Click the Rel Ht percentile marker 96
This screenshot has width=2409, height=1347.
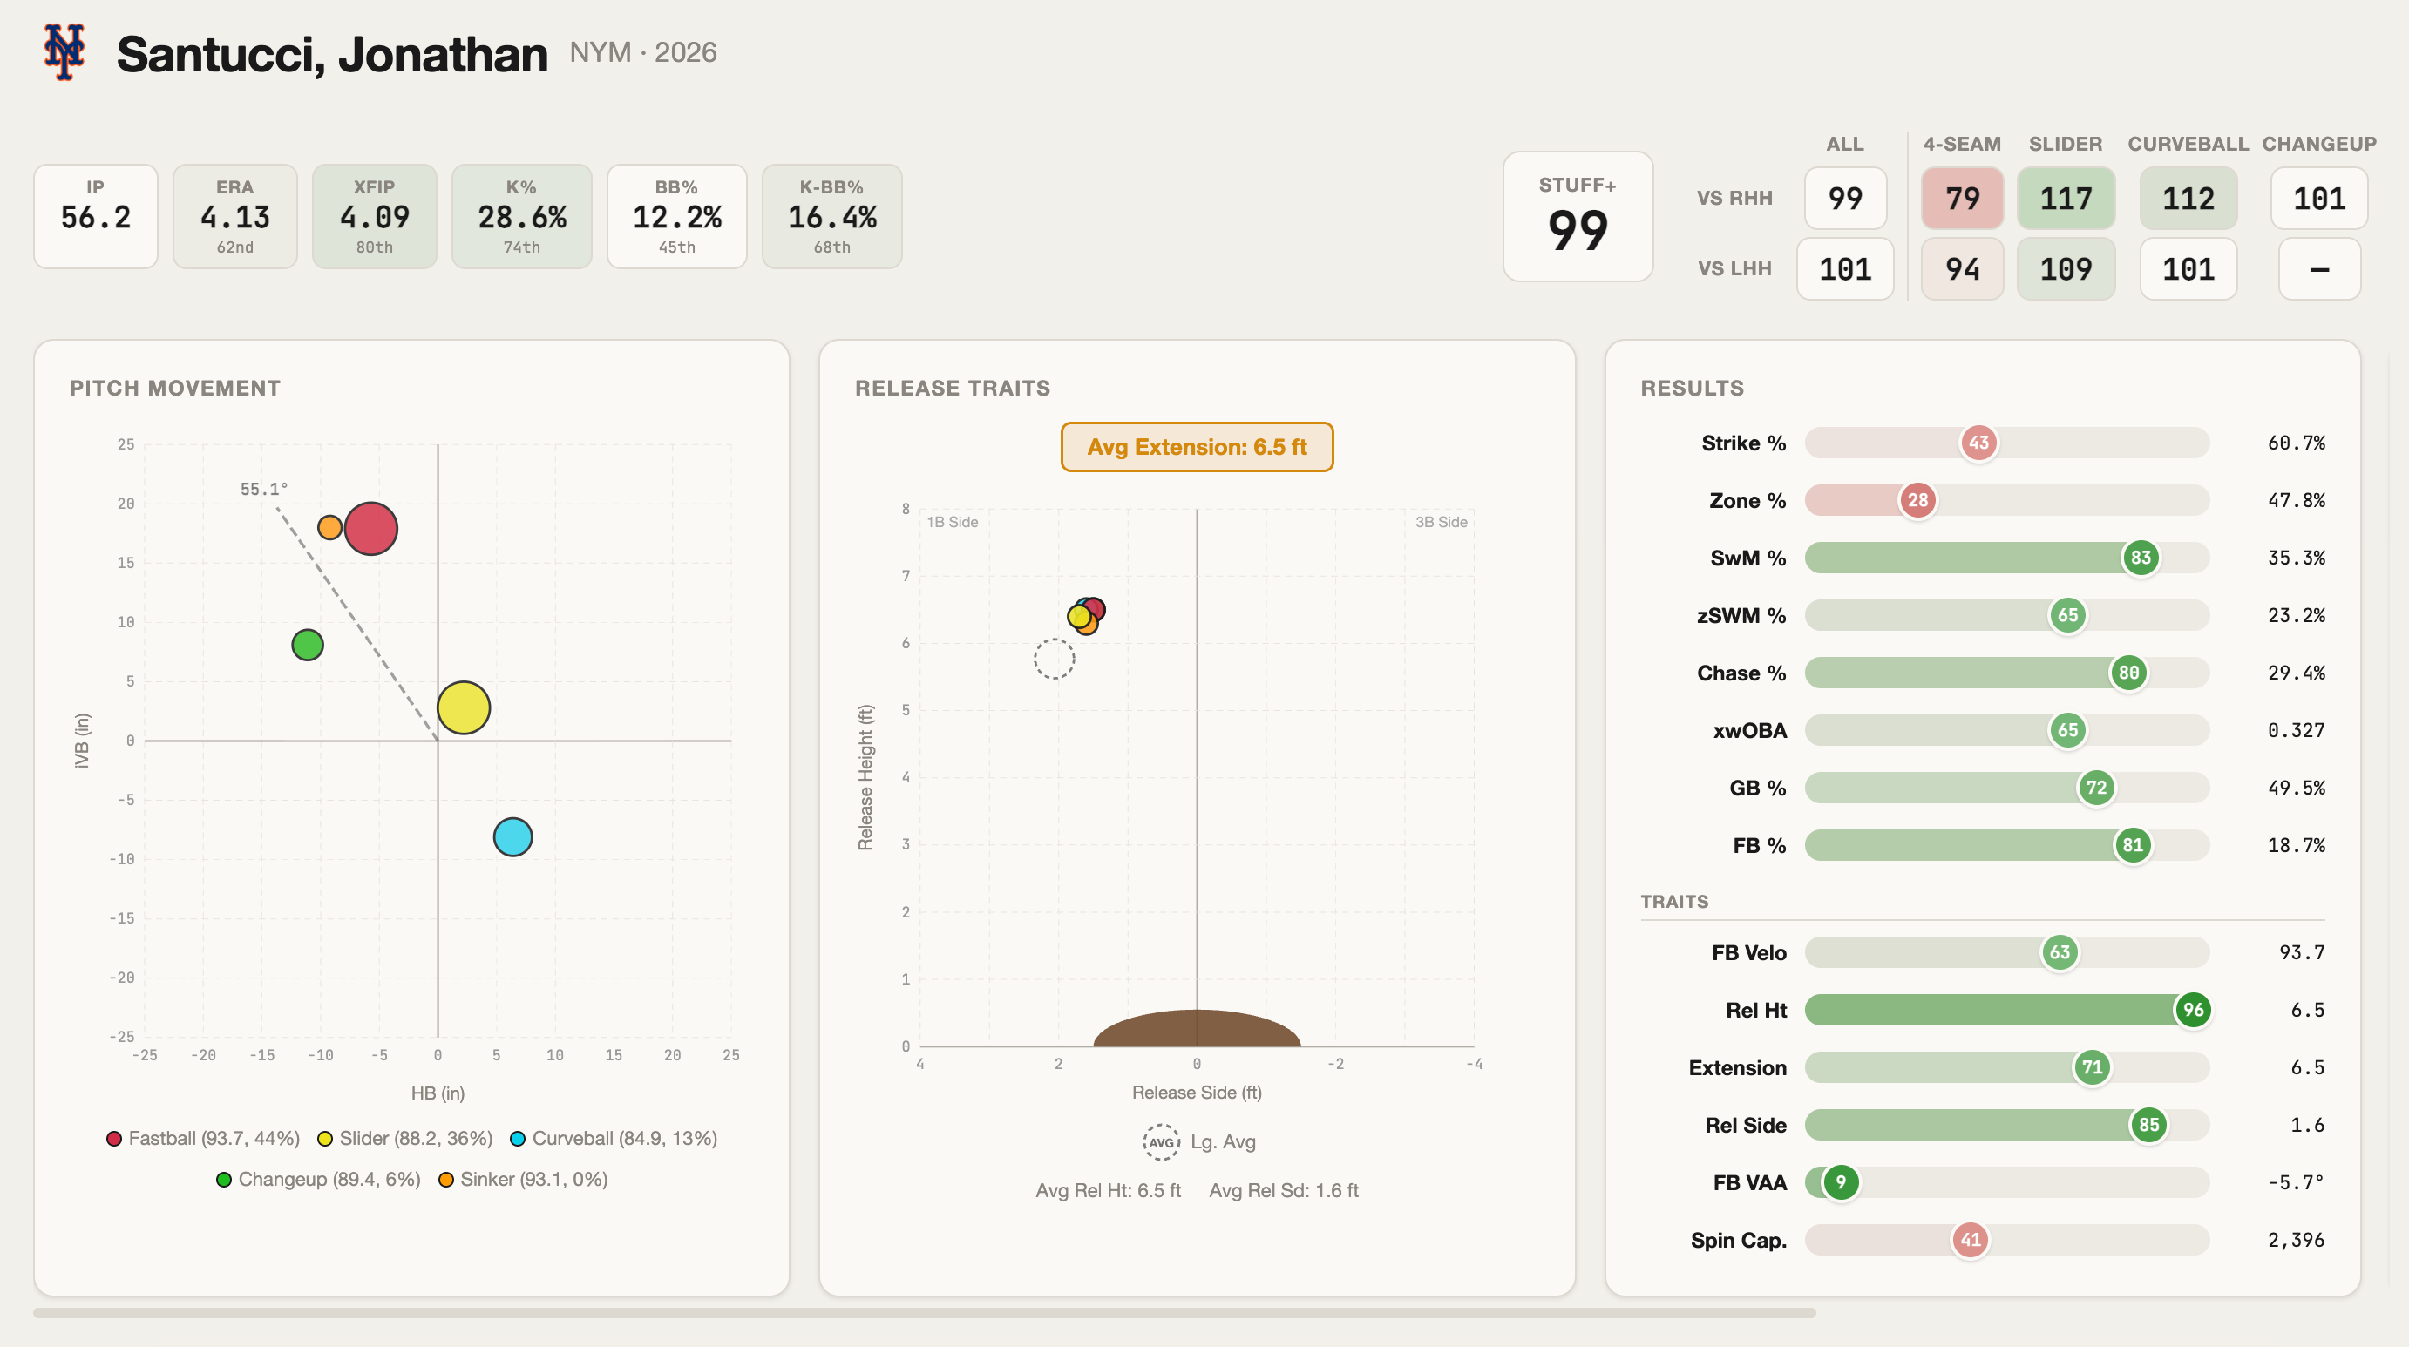tap(2193, 1010)
